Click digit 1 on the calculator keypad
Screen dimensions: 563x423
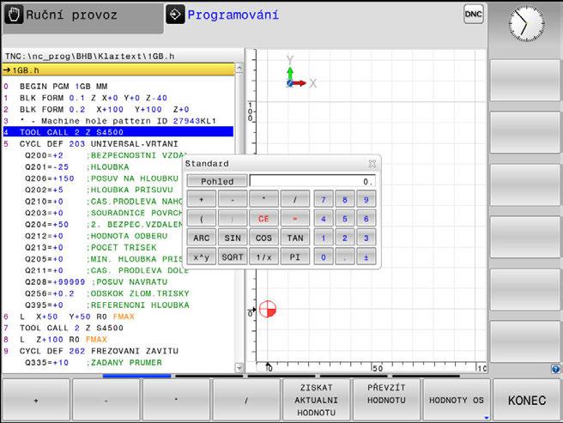[324, 238]
